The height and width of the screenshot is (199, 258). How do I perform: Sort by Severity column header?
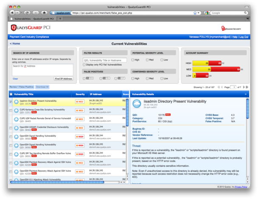(80, 94)
